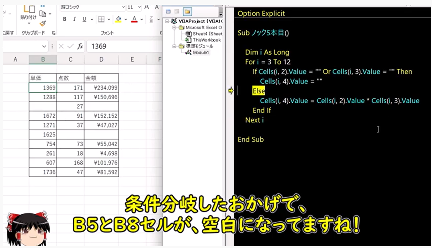Image resolution: width=432 pixels, height=248 pixels.
Task: Apply the yellow fill color bucket
Action: click(x=118, y=19)
